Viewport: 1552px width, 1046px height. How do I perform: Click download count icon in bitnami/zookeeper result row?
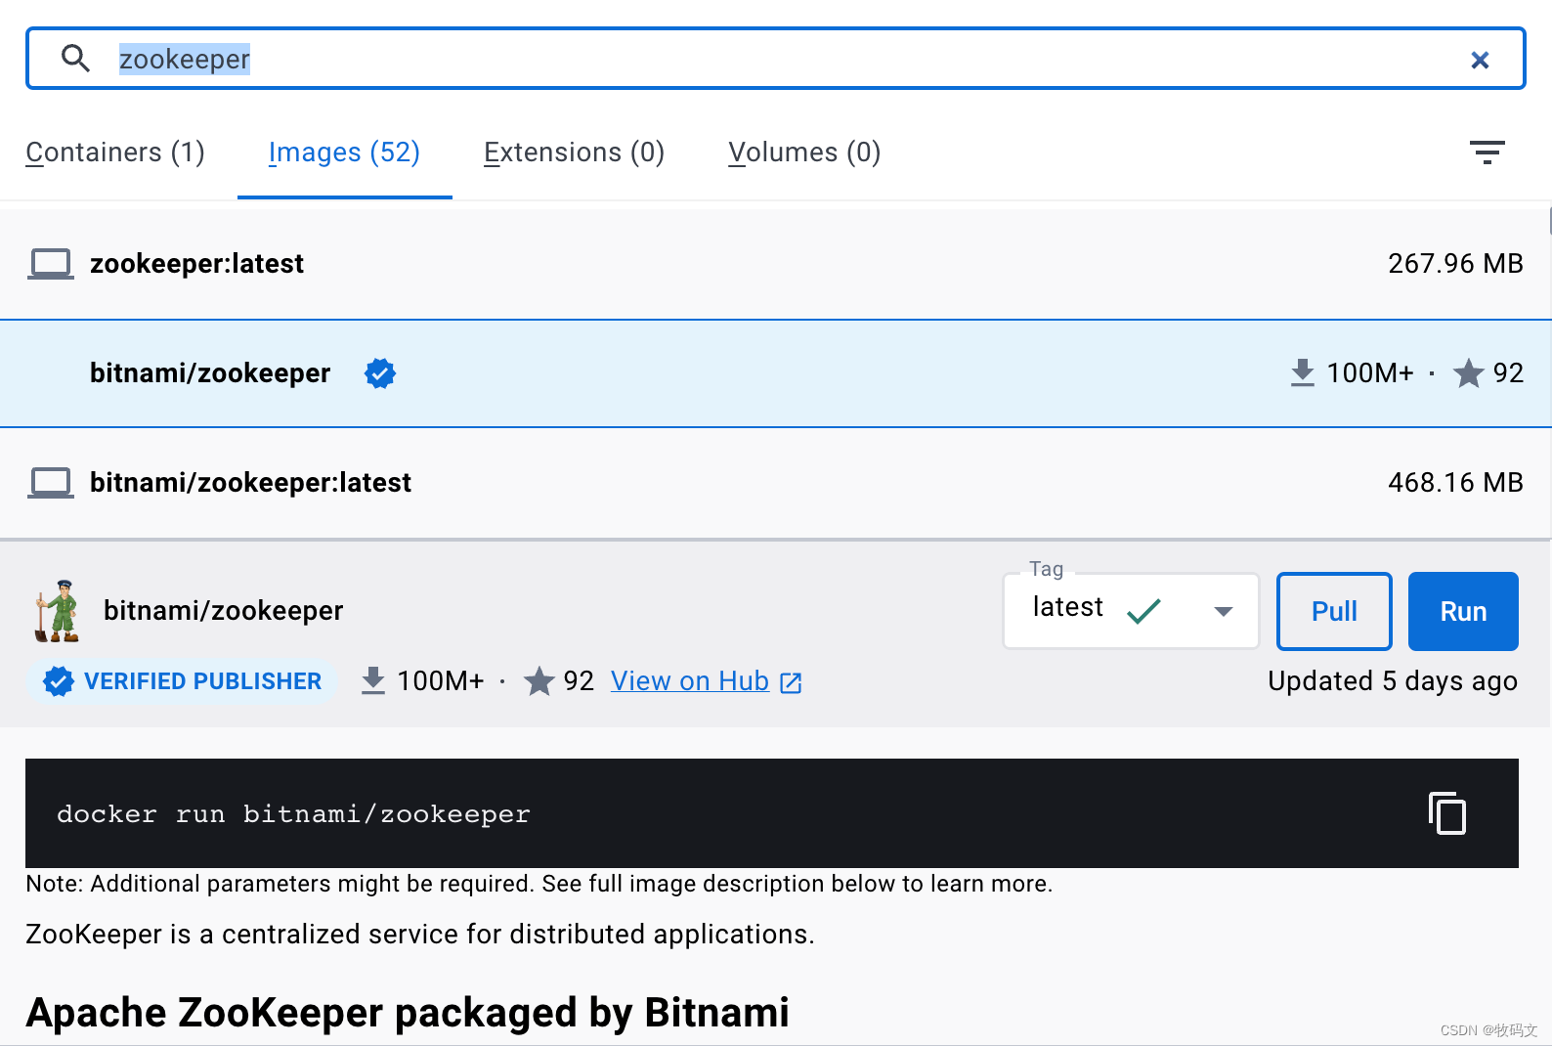(x=1303, y=373)
